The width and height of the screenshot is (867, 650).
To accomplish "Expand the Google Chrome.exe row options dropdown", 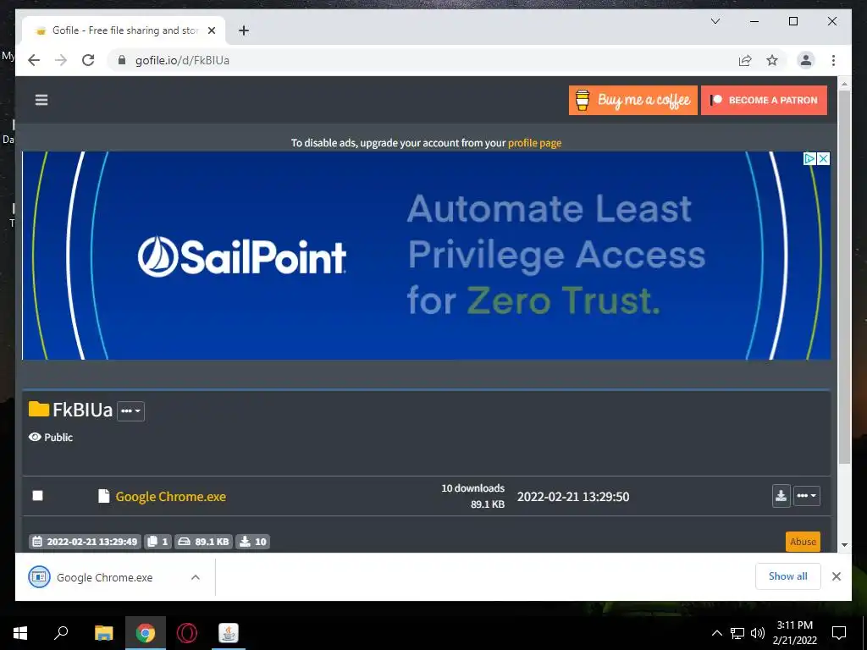I will tap(807, 496).
